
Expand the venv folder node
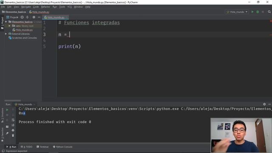coord(9,26)
